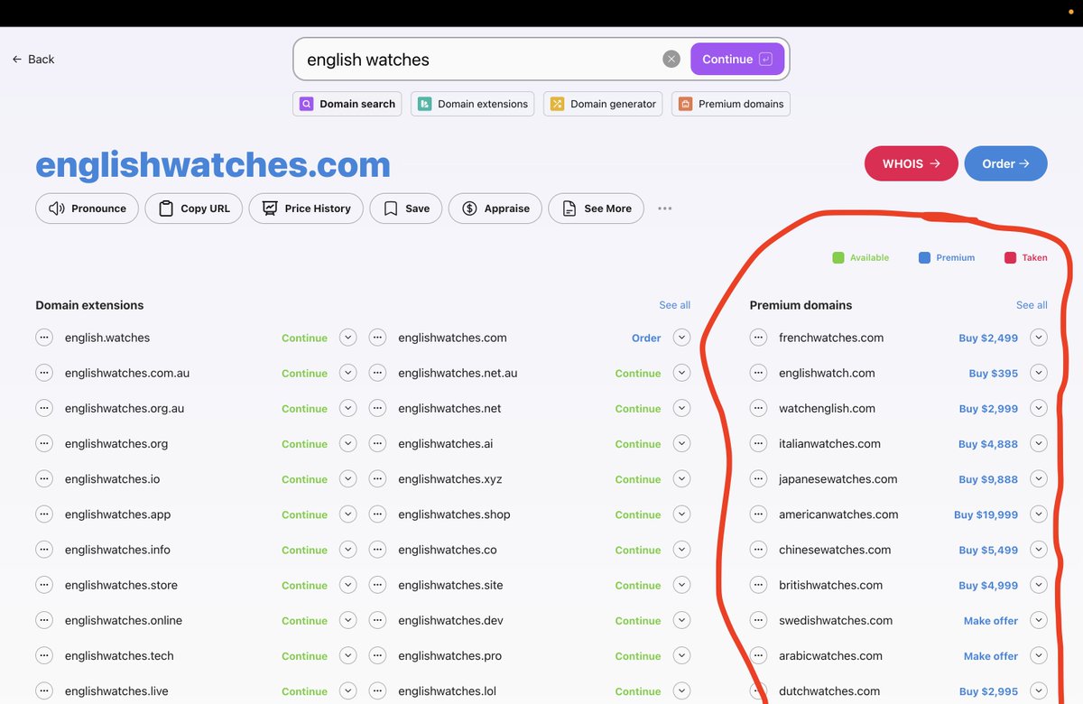This screenshot has width=1083, height=704.
Task: Open WHOIS lookup for englishwatches.com
Action: pos(912,163)
